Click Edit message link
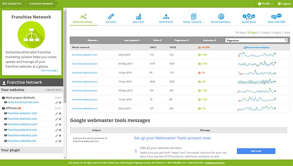The height and width of the screenshot is (166, 293). point(49,71)
